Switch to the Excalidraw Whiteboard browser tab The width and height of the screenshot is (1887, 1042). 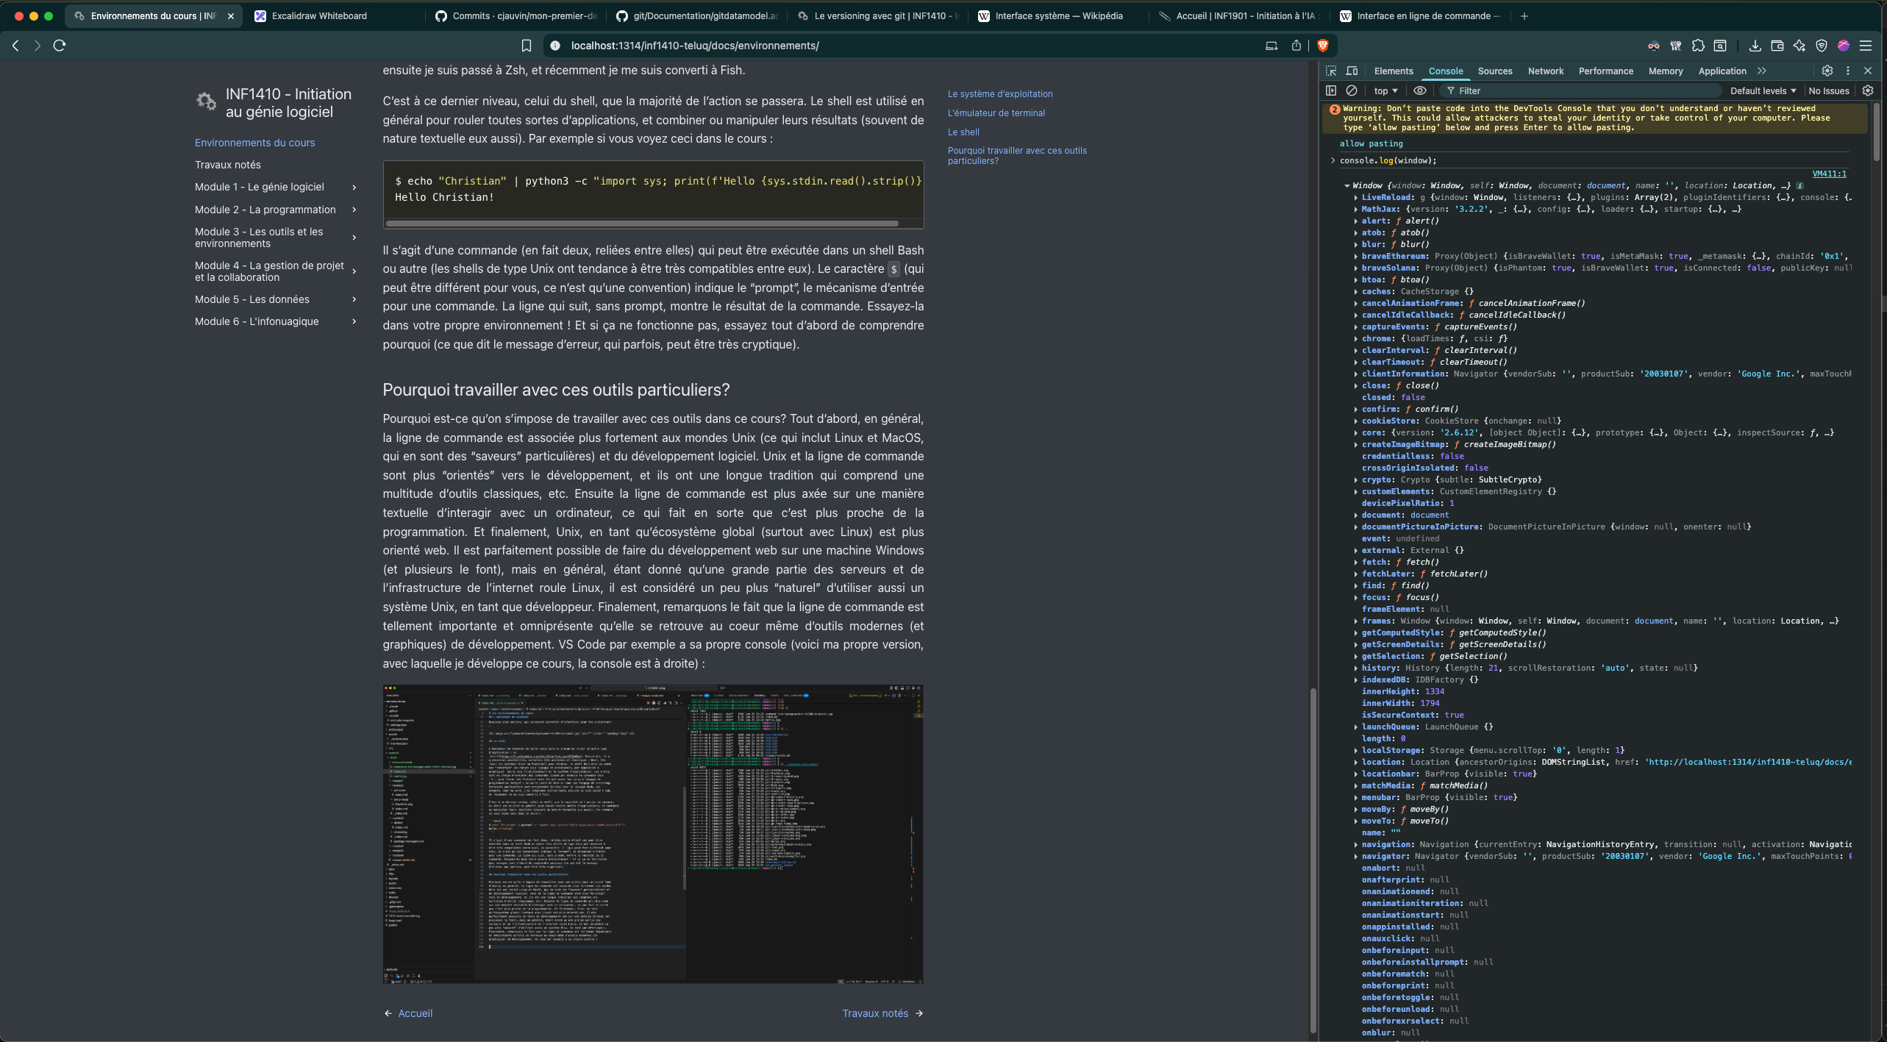click(x=318, y=15)
